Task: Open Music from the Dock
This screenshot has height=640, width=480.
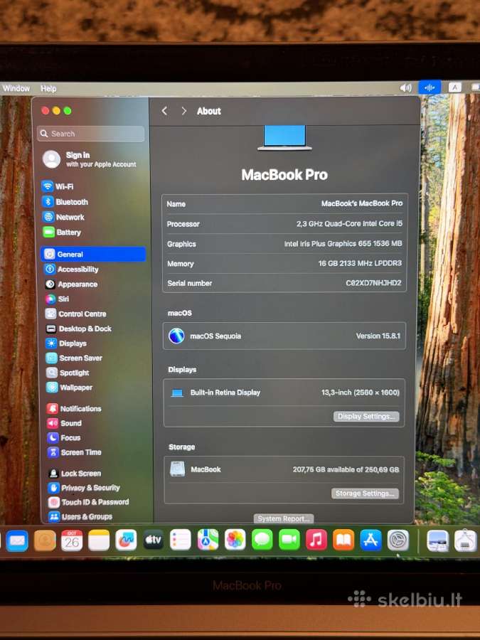Action: click(x=316, y=540)
